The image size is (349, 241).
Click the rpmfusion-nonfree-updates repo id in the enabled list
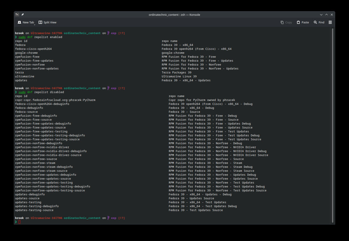coord(37,68)
